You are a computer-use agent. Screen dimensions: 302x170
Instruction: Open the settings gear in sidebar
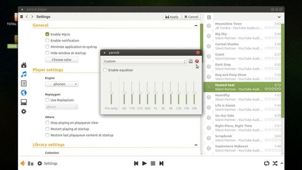[24, 111]
